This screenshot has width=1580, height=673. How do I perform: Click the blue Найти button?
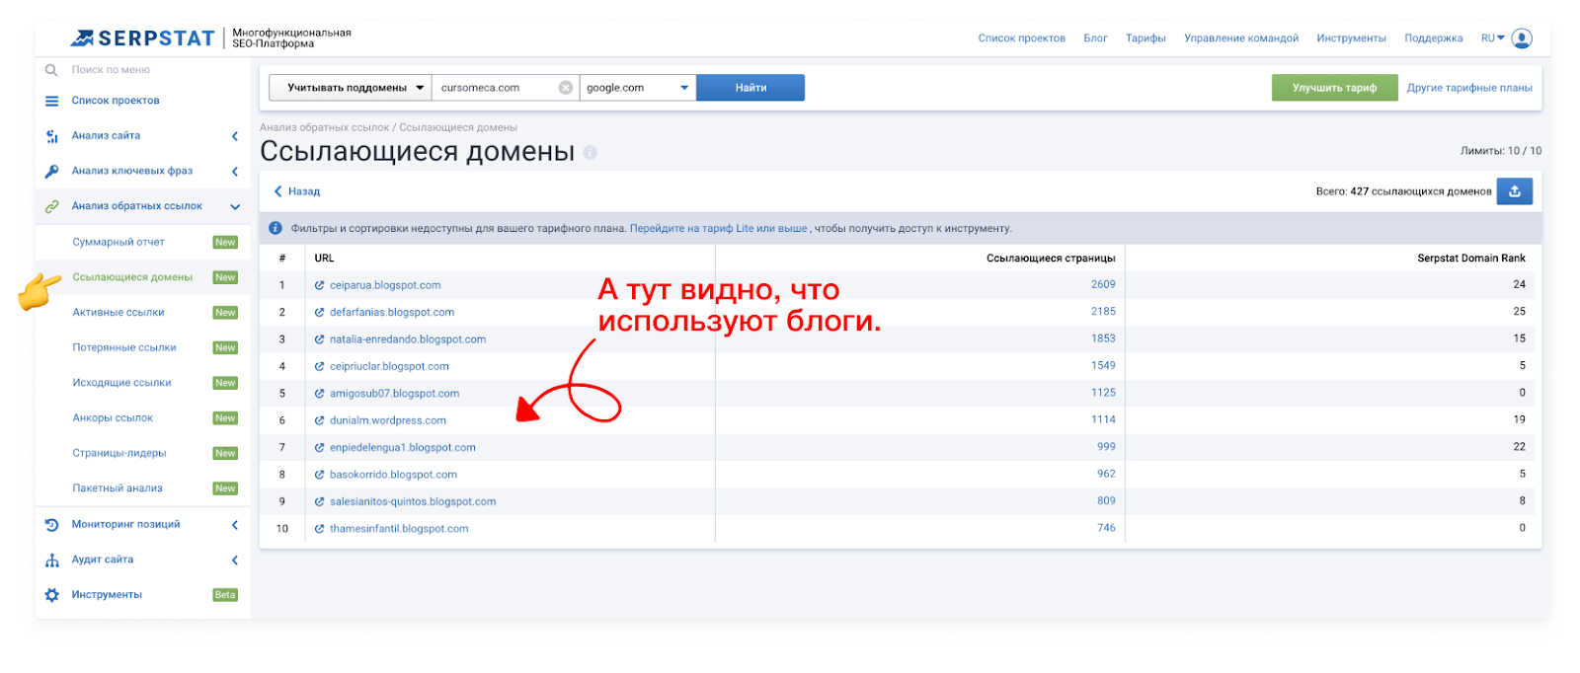[750, 88]
